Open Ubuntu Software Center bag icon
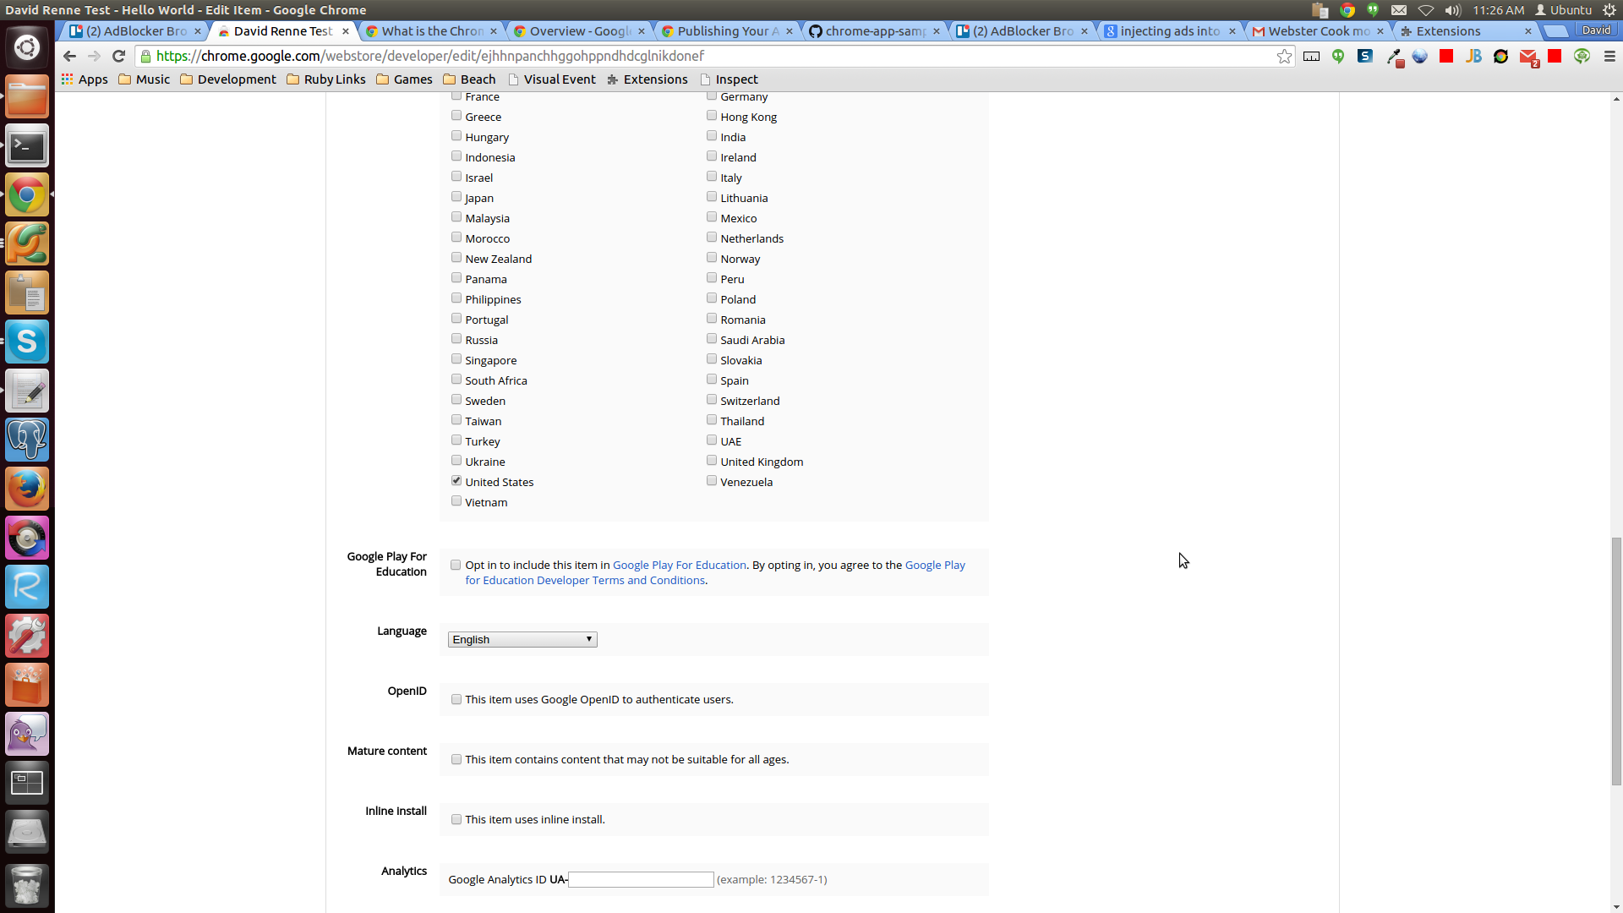 [27, 685]
